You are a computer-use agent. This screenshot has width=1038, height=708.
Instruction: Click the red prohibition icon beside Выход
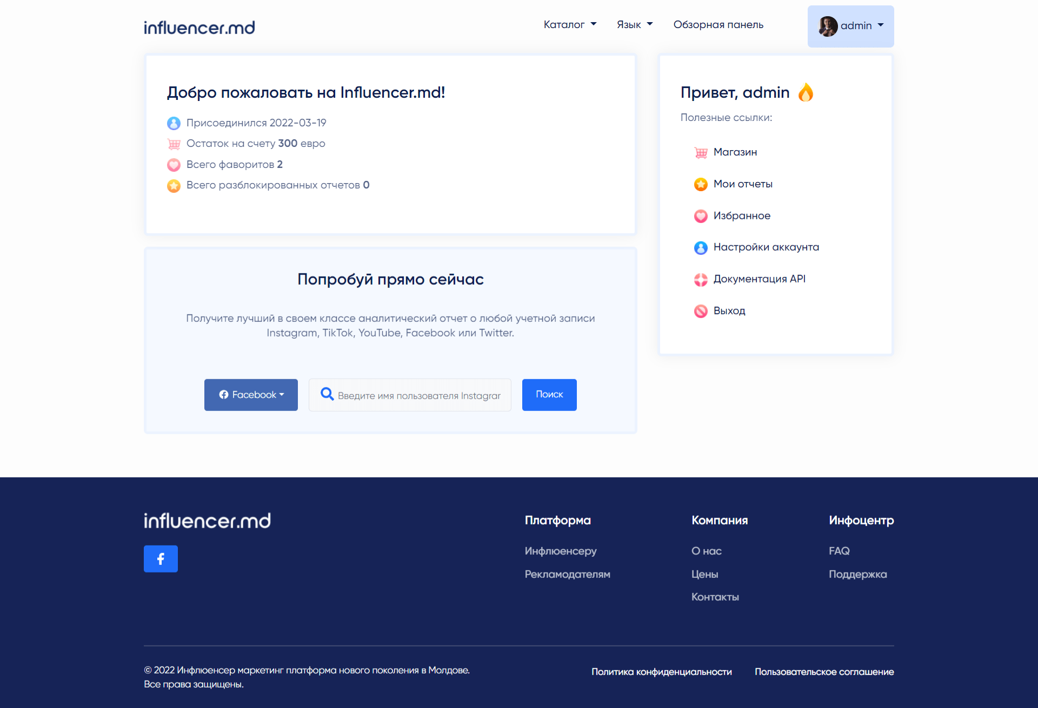[701, 311]
